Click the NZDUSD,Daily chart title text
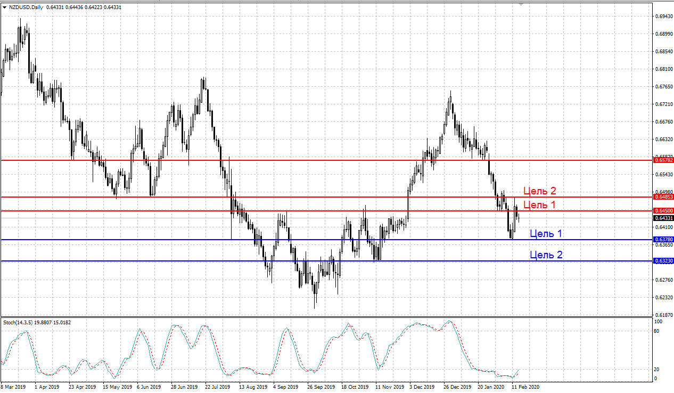The image size is (674, 393). 26,7
